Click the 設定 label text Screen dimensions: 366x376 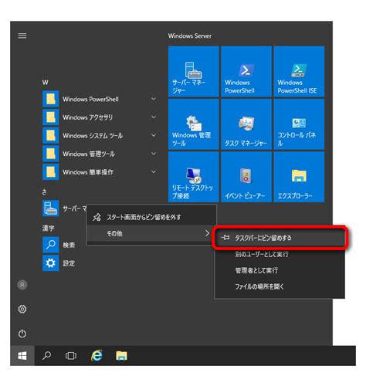[69, 263]
